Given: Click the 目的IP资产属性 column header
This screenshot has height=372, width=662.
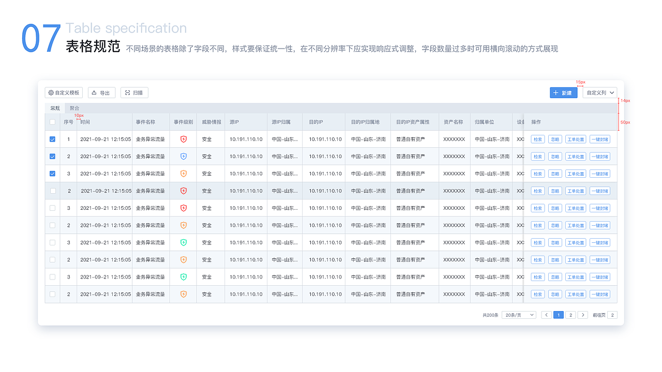Looking at the screenshot, I should pyautogui.click(x=413, y=122).
